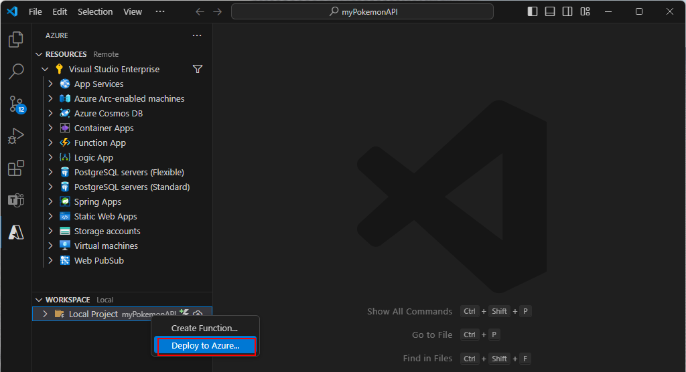Viewport: 686px width, 372px height.
Task: Expand the Local Project chevron
Action: tap(45, 314)
